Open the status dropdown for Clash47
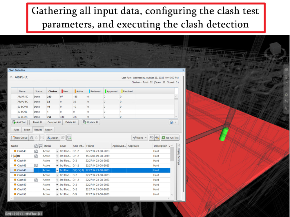This screenshot has height=217, width=290. (x=57, y=175)
